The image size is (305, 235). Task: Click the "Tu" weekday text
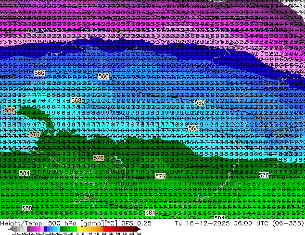coord(178,223)
